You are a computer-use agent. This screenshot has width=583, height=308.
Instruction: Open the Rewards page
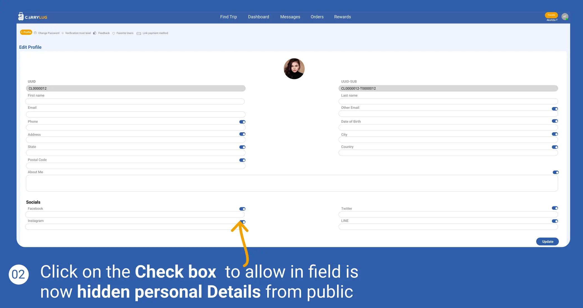[342, 17]
